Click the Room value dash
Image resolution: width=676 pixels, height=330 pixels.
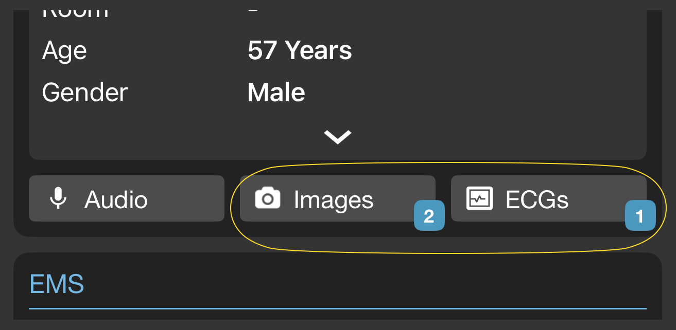(252, 11)
